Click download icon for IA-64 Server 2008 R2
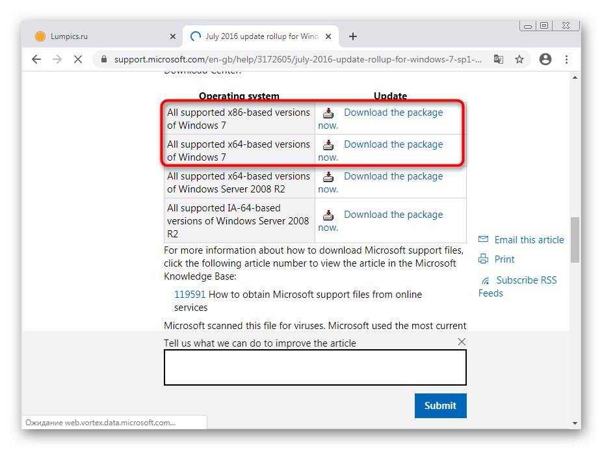The image size is (602, 450). click(x=328, y=215)
